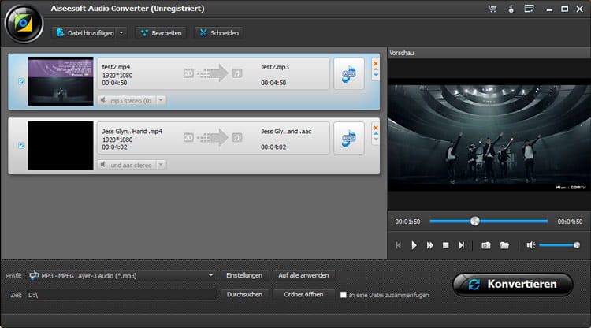Move test2.mp4 down with arrow
The height and width of the screenshot is (328, 591).
click(376, 75)
